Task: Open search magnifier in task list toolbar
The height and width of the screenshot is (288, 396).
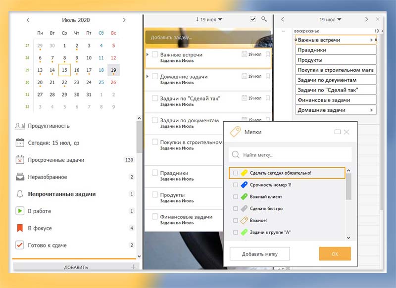Action: 264,19
